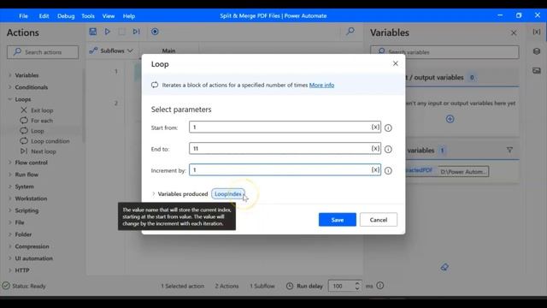This screenshot has height=308, width=547.
Task: Expand the Variables produced section
Action: 154,194
